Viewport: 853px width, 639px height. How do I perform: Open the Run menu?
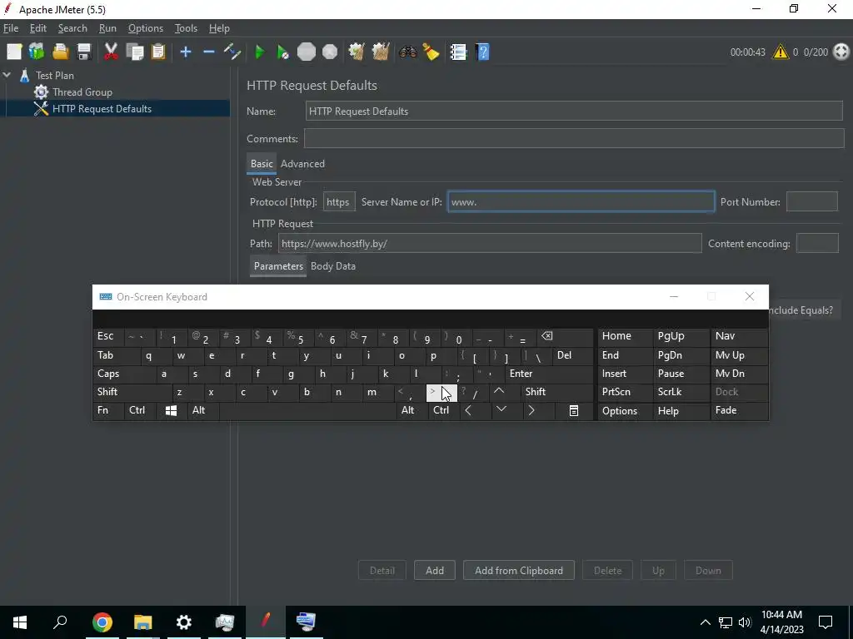coord(107,28)
